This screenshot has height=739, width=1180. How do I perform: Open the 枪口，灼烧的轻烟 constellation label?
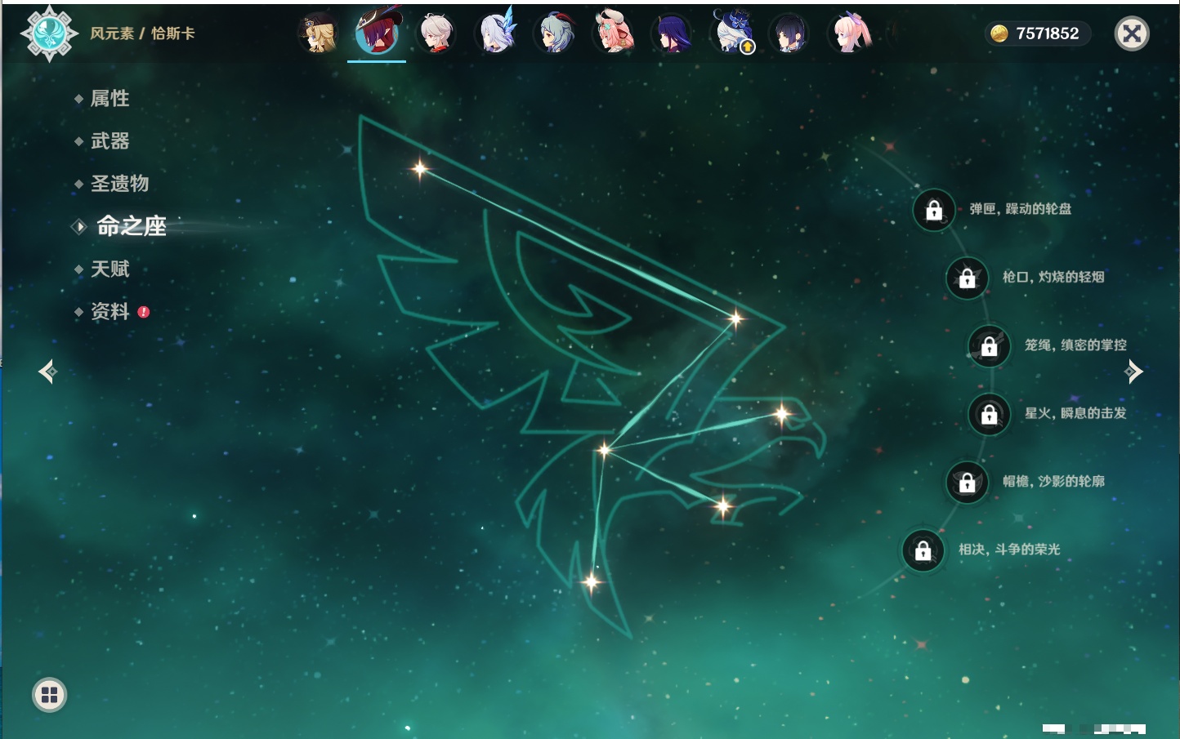pyautogui.click(x=1053, y=277)
